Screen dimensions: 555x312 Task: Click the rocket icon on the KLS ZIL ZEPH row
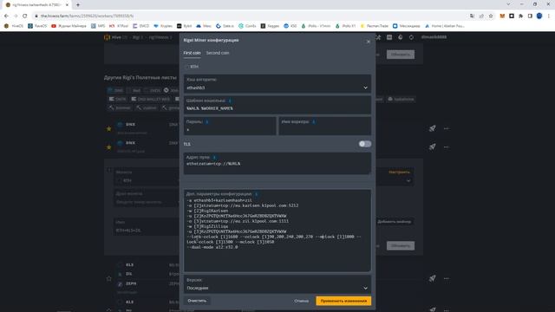(432, 278)
